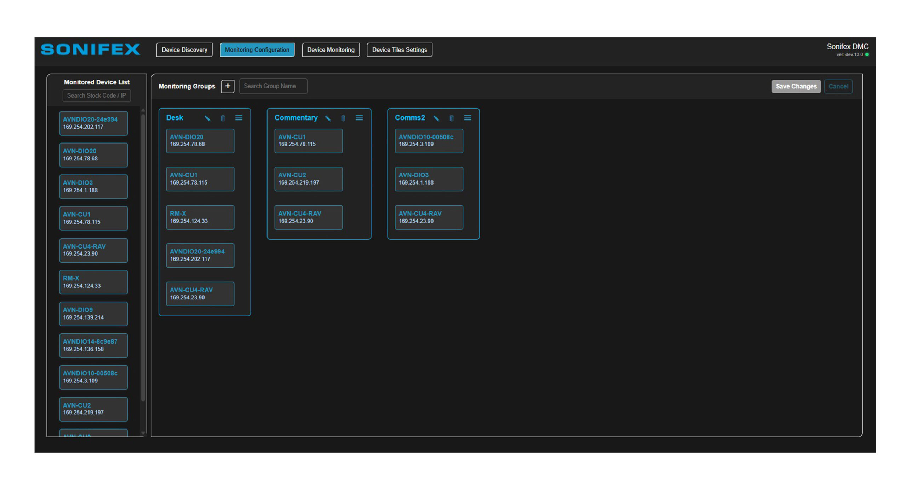Click AVN-CU2 tile in Commentary group
Image resolution: width=906 pixels, height=479 pixels.
click(x=308, y=179)
